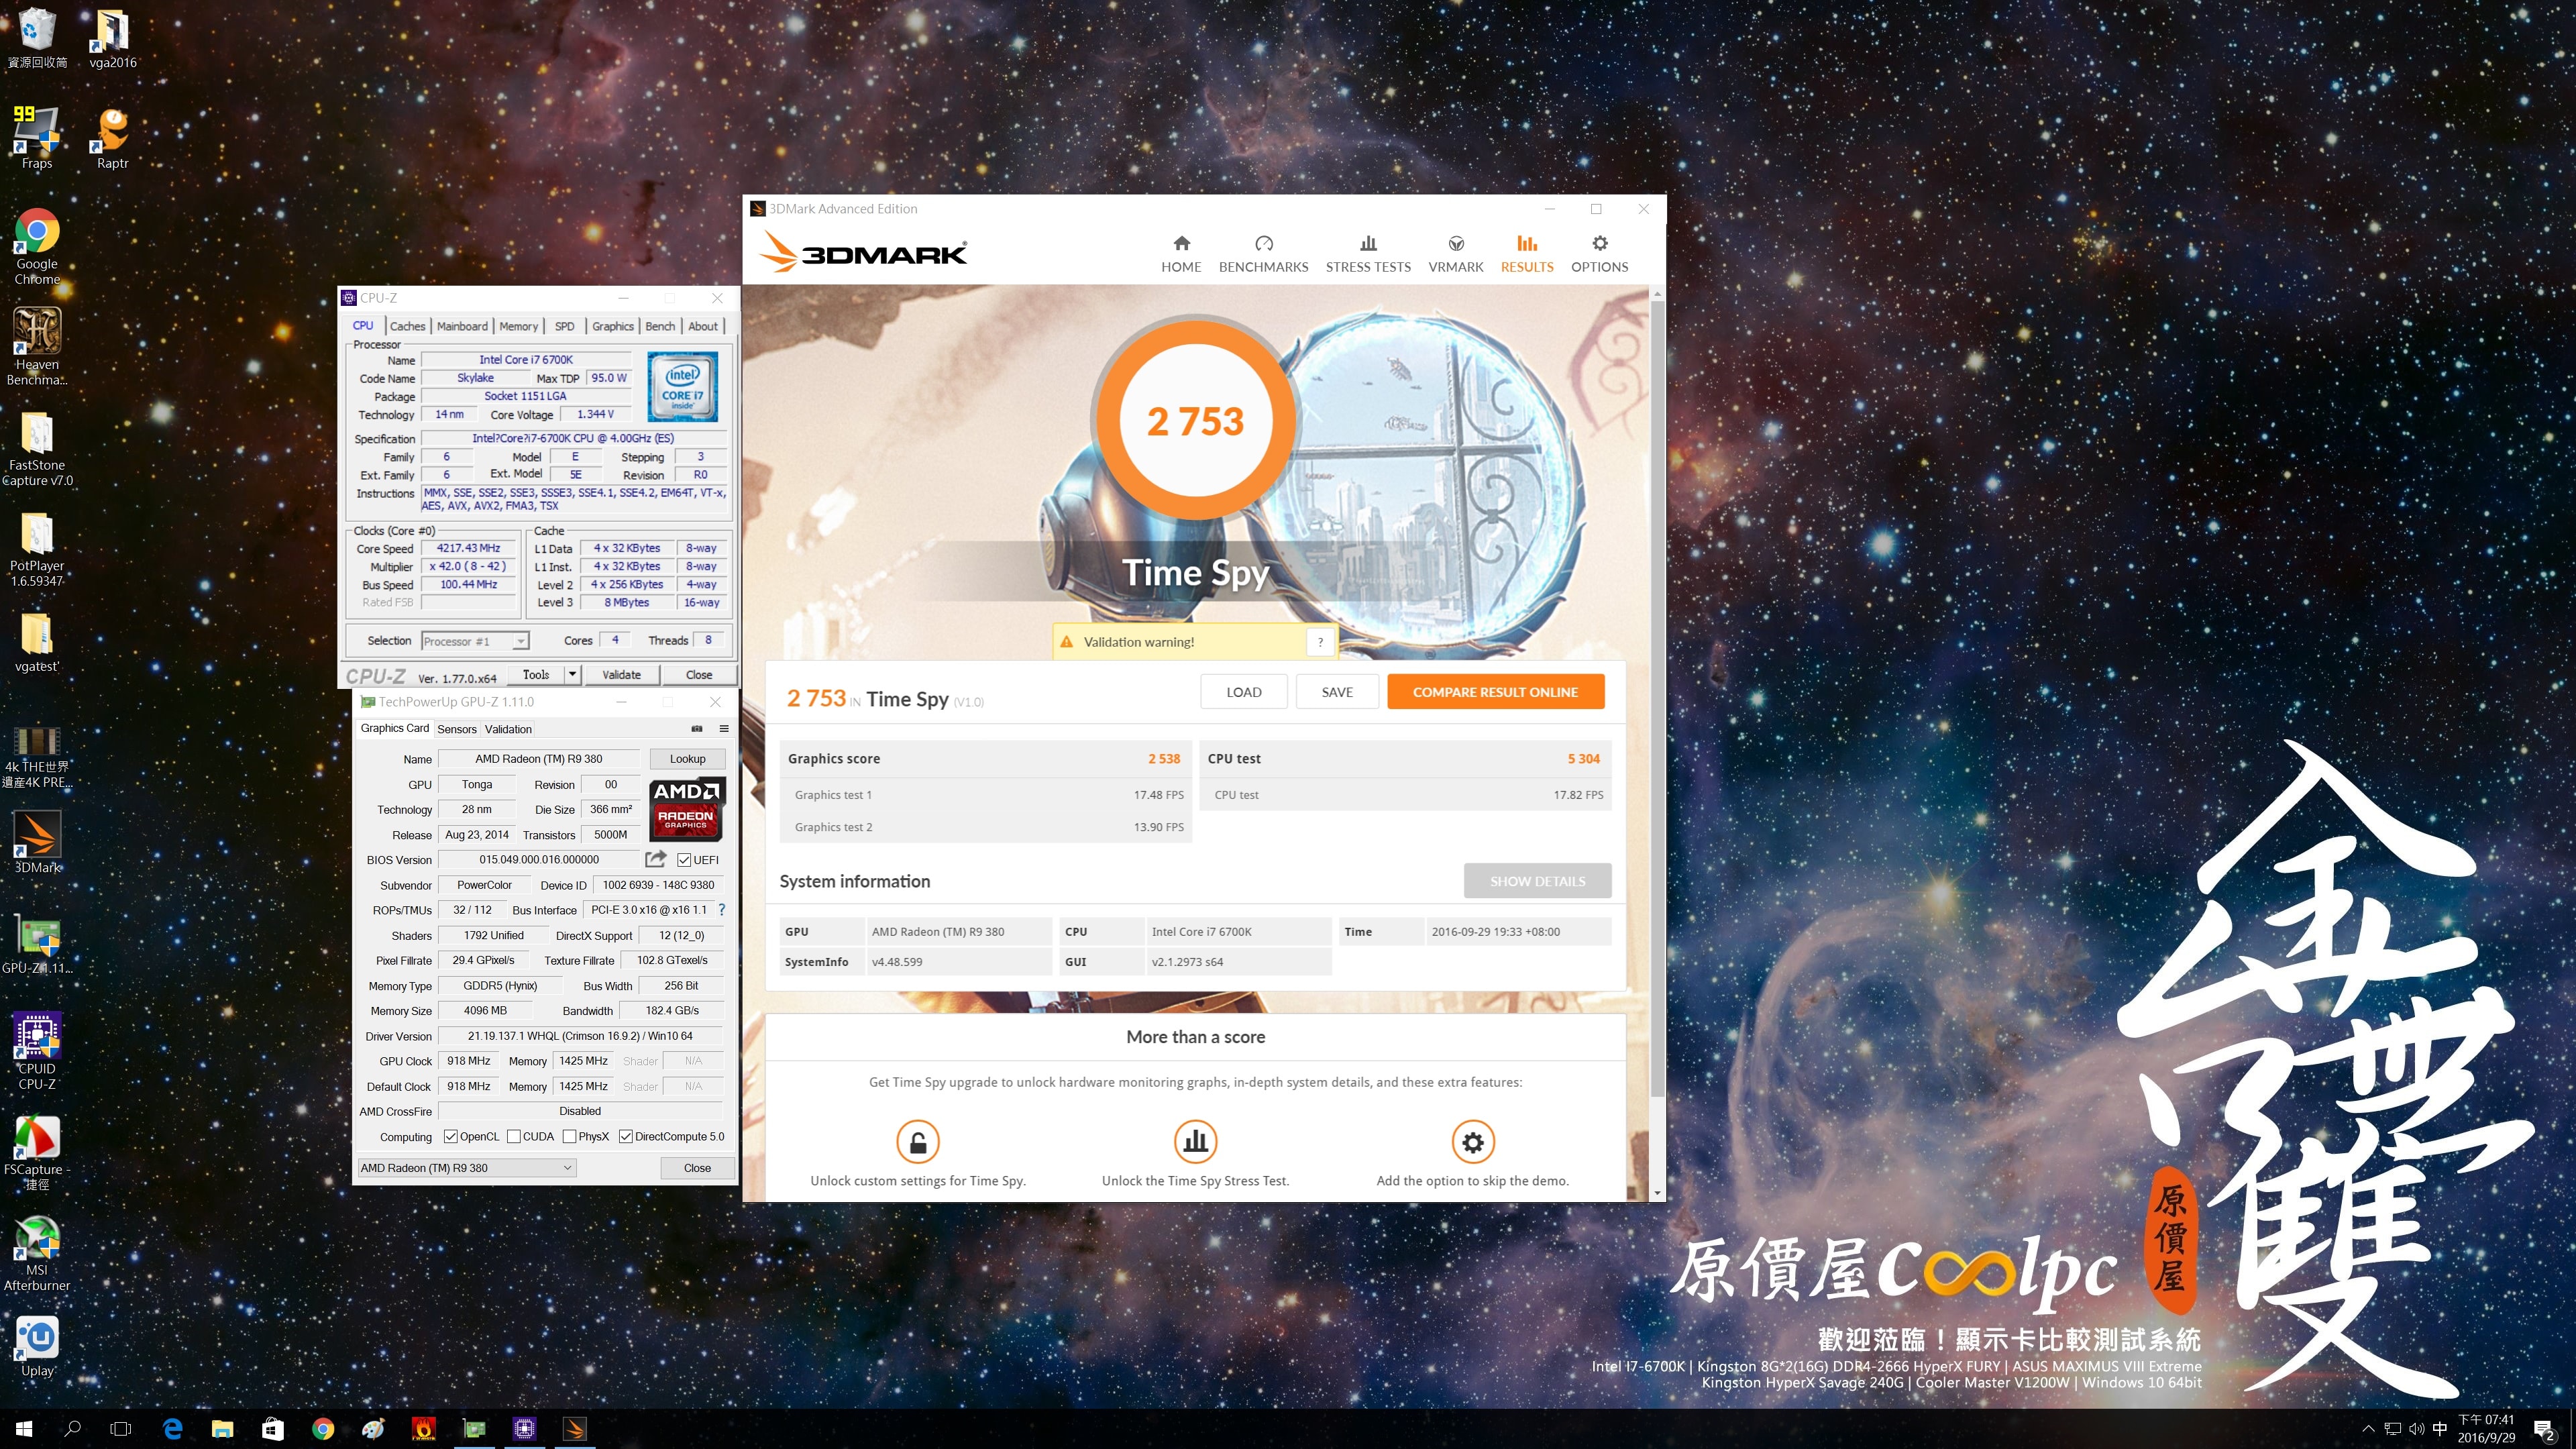Screen dimensions: 2576x1449
Task: Open Microsoft Edge from the taskbar
Action: tap(172, 1429)
